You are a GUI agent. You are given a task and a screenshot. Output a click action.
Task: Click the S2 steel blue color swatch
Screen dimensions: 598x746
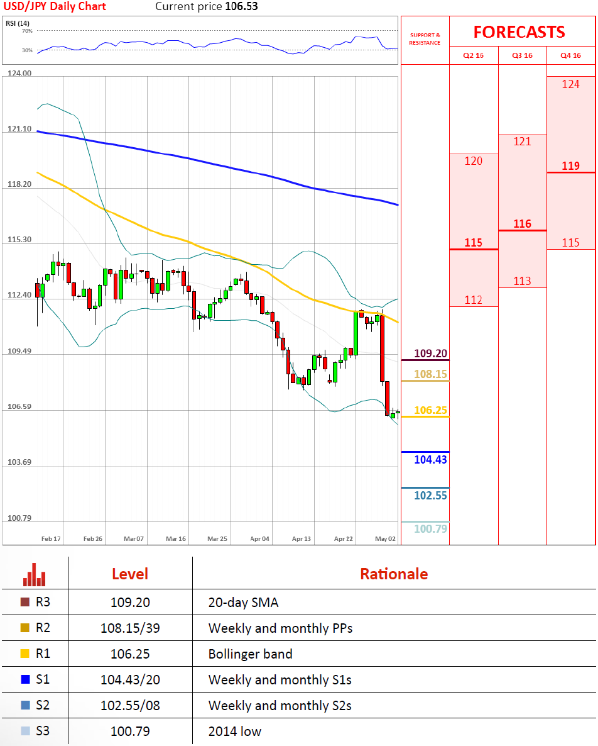pyautogui.click(x=25, y=704)
